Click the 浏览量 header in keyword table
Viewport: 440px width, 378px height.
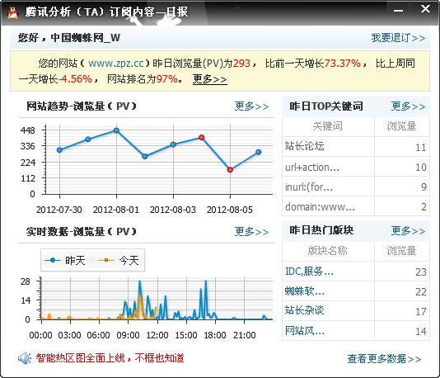click(401, 126)
